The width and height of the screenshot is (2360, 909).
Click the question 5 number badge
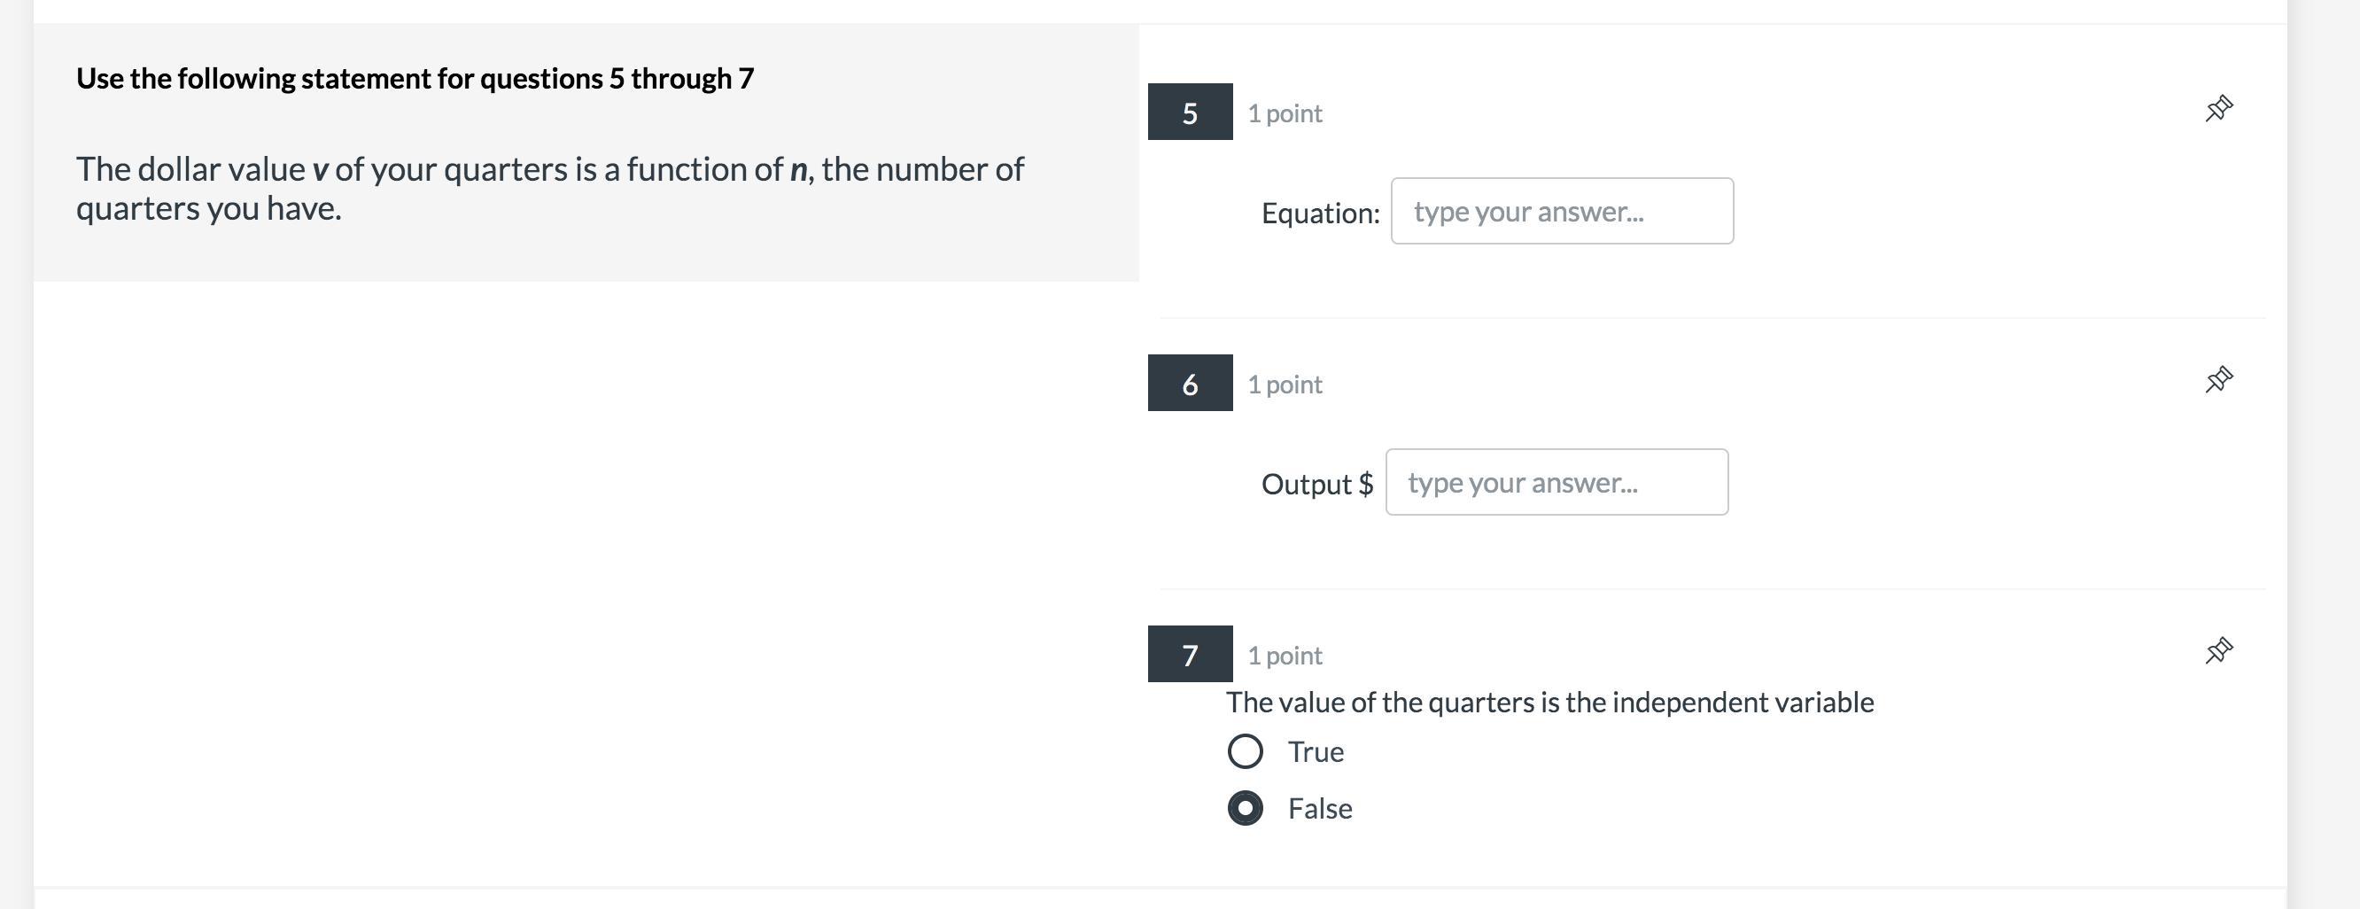pyautogui.click(x=1189, y=113)
